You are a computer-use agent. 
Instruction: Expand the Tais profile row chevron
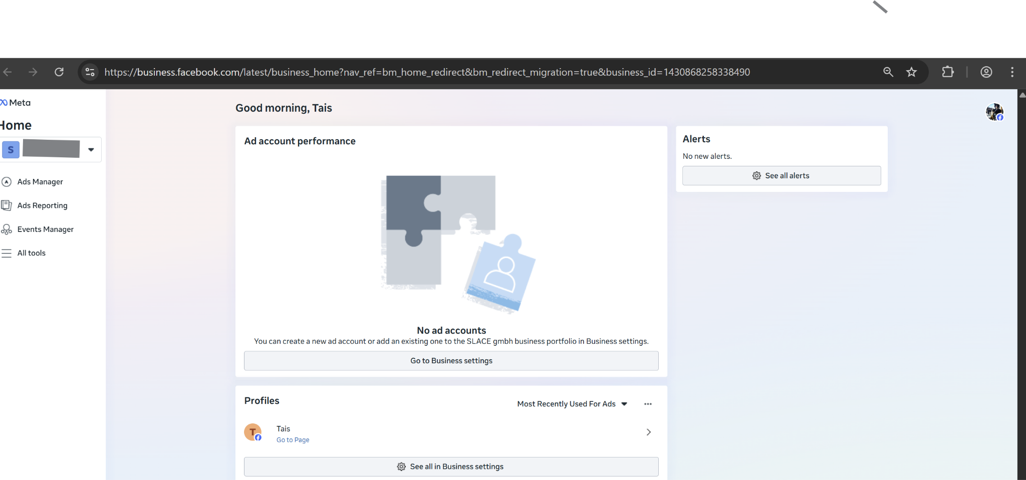(648, 432)
